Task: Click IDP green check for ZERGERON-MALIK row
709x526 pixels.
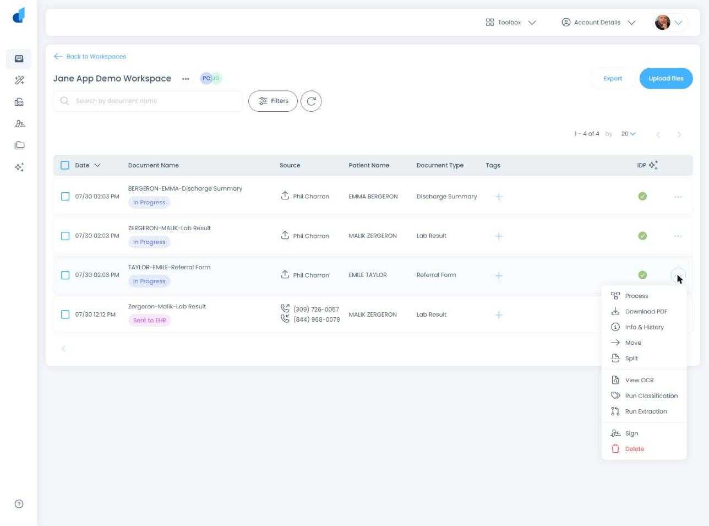Action: point(642,236)
